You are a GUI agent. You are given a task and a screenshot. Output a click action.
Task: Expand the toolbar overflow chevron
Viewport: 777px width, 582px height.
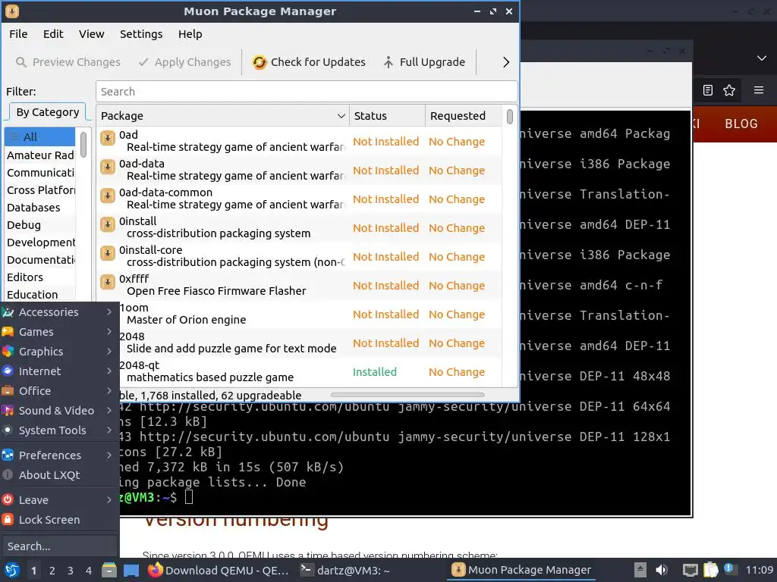505,62
